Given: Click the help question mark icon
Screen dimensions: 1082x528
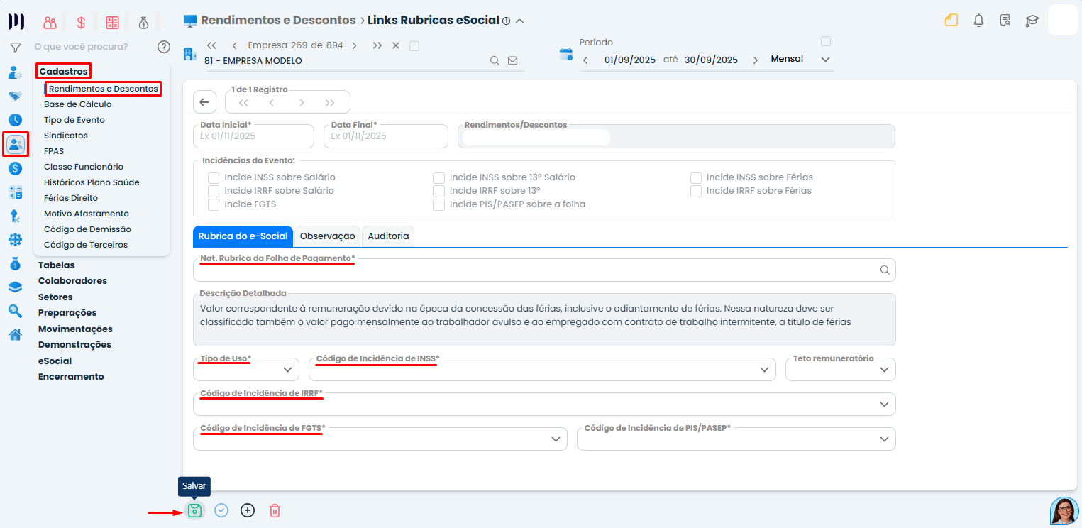Looking at the screenshot, I should pos(164,47).
